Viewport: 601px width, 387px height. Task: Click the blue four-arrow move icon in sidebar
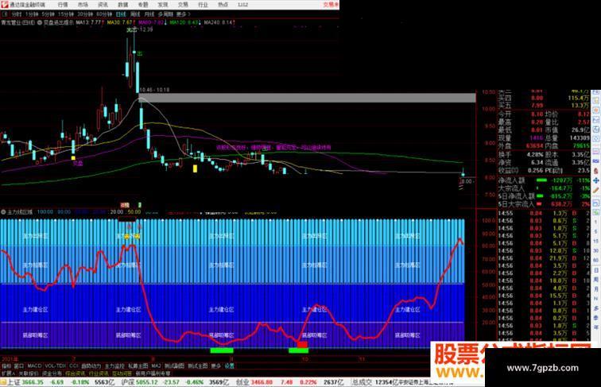[596, 180]
